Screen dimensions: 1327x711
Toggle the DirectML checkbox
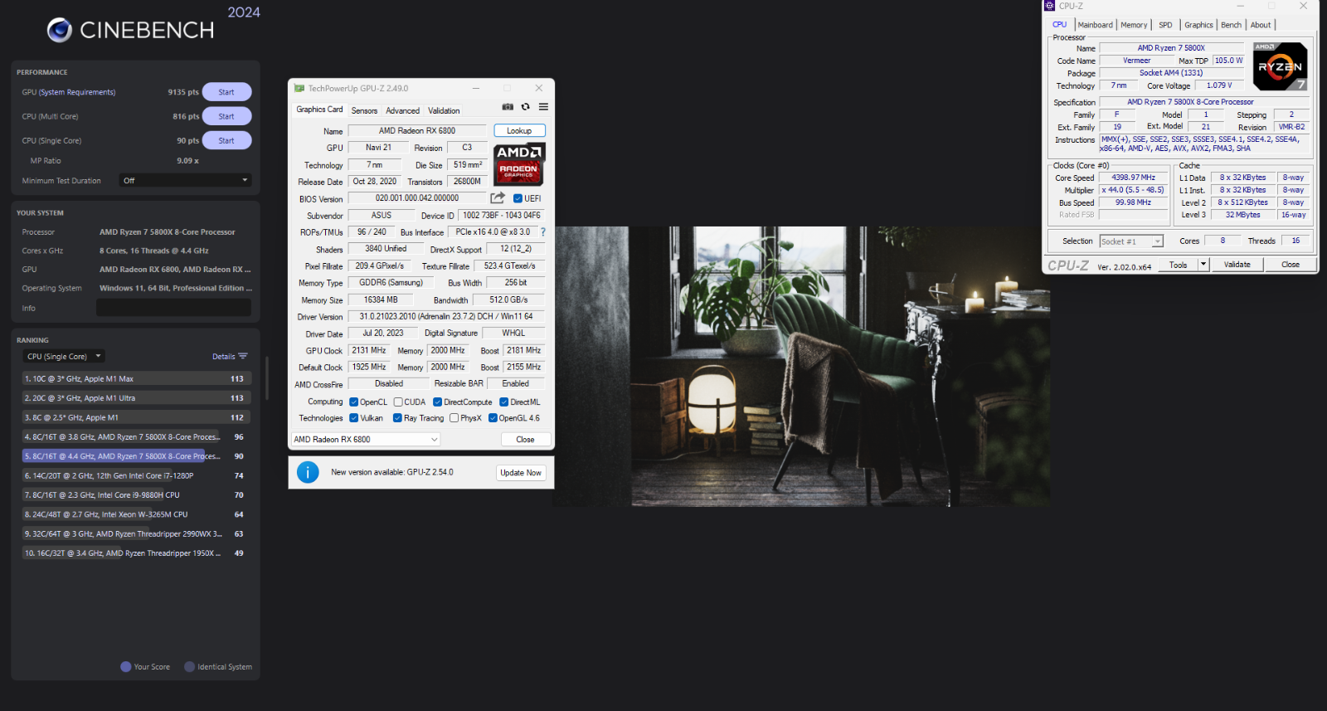[504, 402]
